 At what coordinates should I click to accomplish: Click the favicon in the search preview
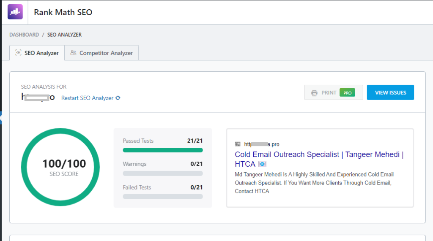pyautogui.click(x=238, y=144)
